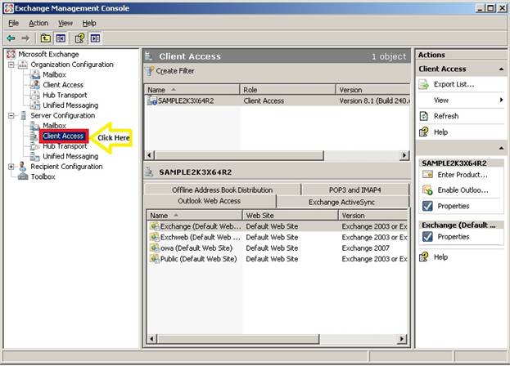Click the Properties checkmark icon under SAMPLE2K3X64R2
Screen dimensions: 510x366
(427, 206)
